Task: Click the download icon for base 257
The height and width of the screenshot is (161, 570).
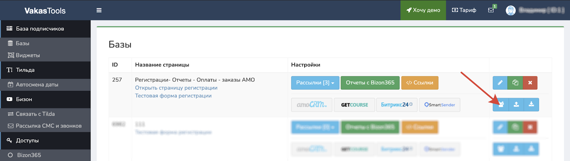Action: 531,104
